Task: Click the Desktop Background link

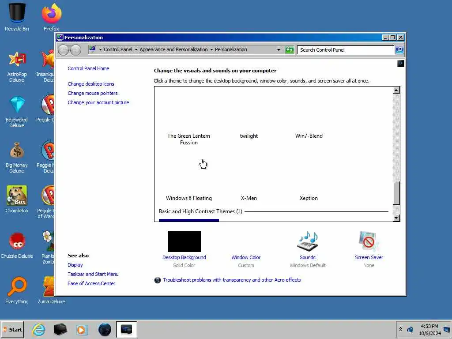Action: point(184,257)
